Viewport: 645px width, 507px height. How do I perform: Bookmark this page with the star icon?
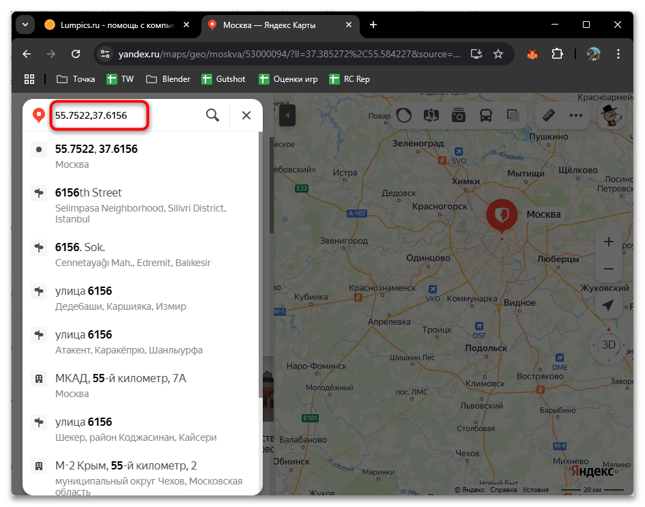(x=498, y=54)
